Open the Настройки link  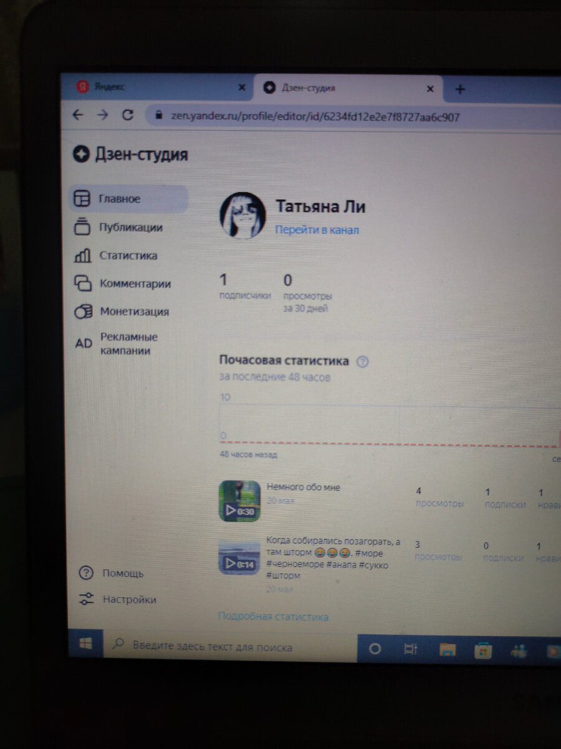tap(130, 600)
